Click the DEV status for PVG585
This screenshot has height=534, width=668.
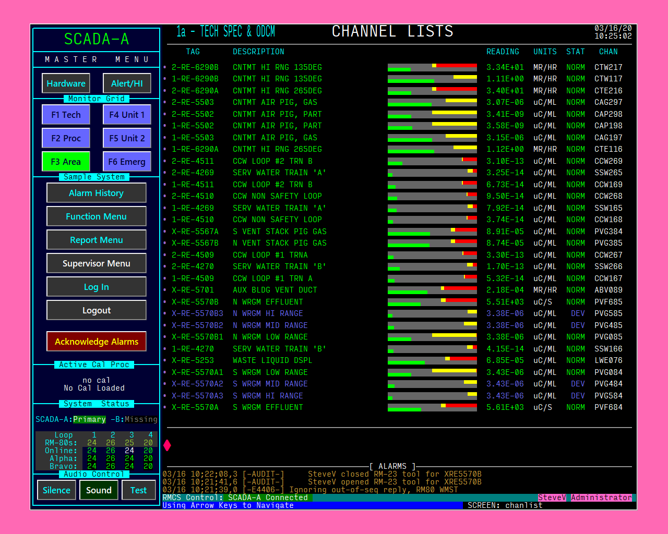point(578,313)
